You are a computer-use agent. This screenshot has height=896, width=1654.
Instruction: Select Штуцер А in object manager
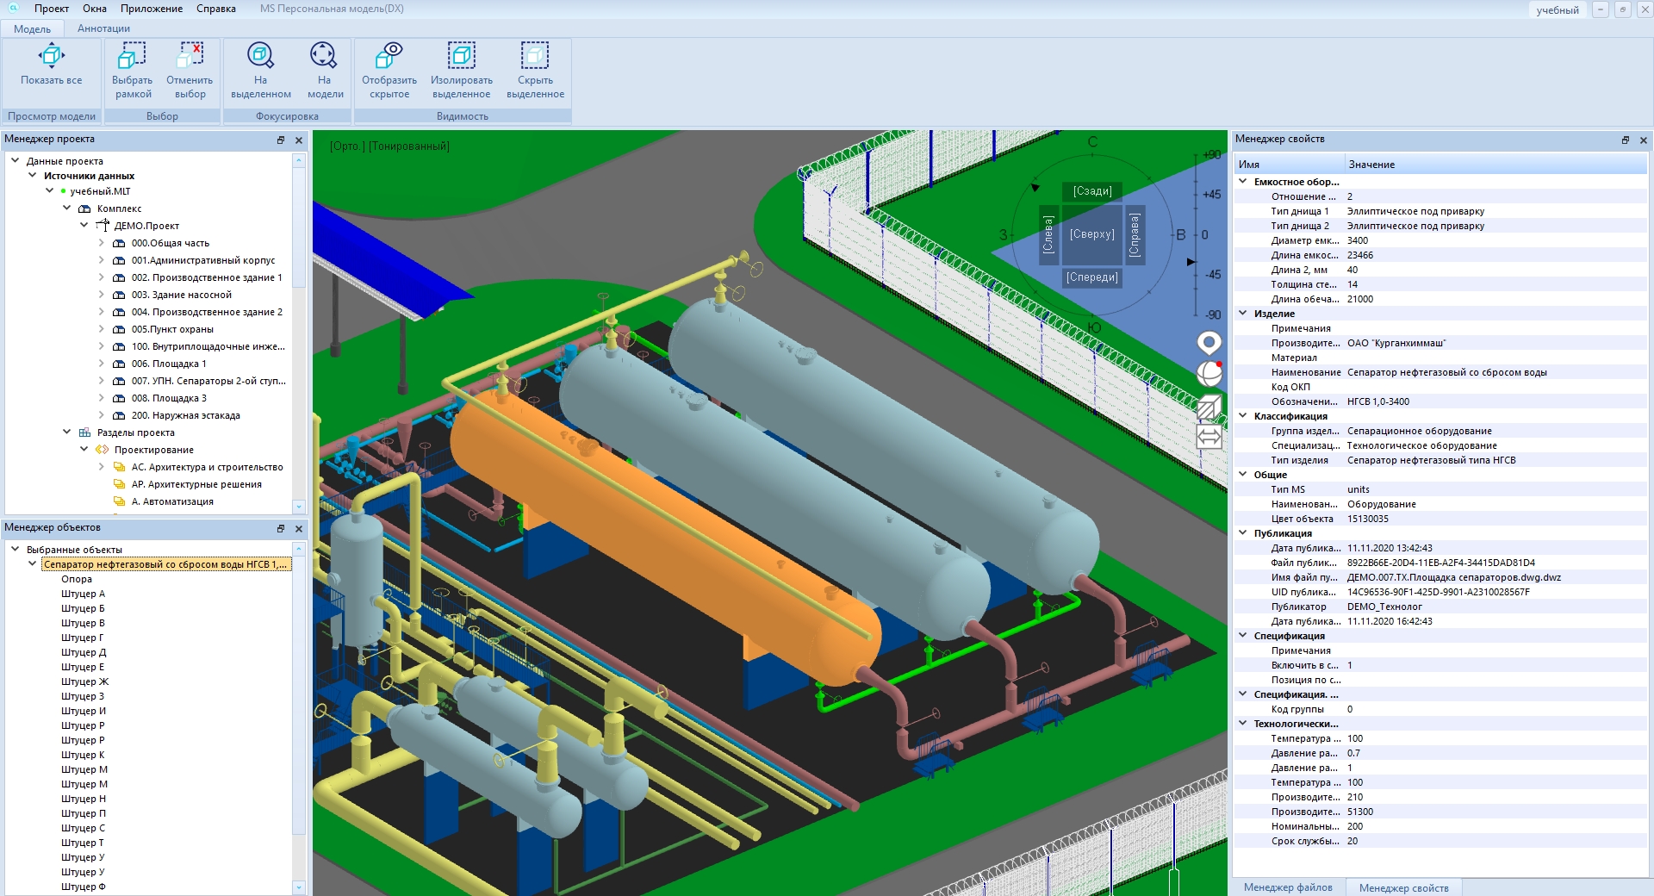pyautogui.click(x=83, y=594)
